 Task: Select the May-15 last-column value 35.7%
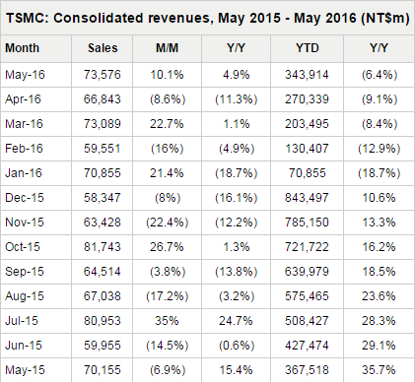point(379,370)
